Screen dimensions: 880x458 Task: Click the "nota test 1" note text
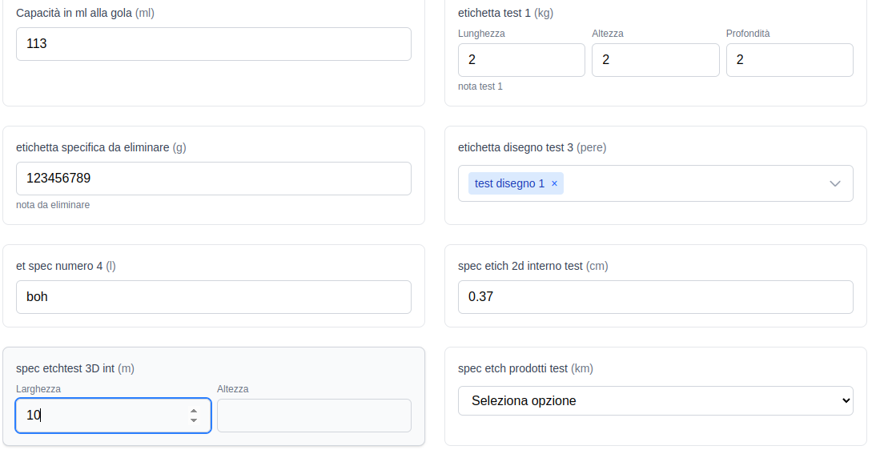(x=480, y=86)
